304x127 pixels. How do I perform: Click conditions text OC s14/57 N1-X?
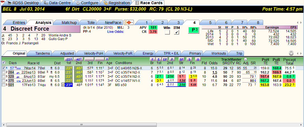[127, 80]
